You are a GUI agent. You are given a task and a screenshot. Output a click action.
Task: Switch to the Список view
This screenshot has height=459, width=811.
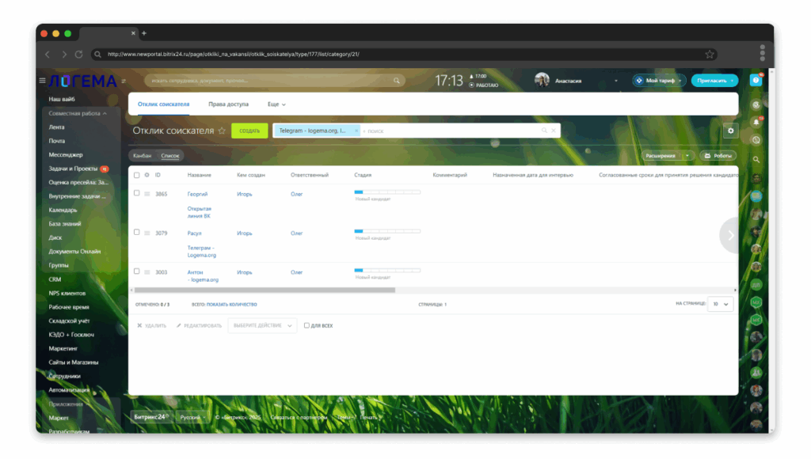pos(169,156)
